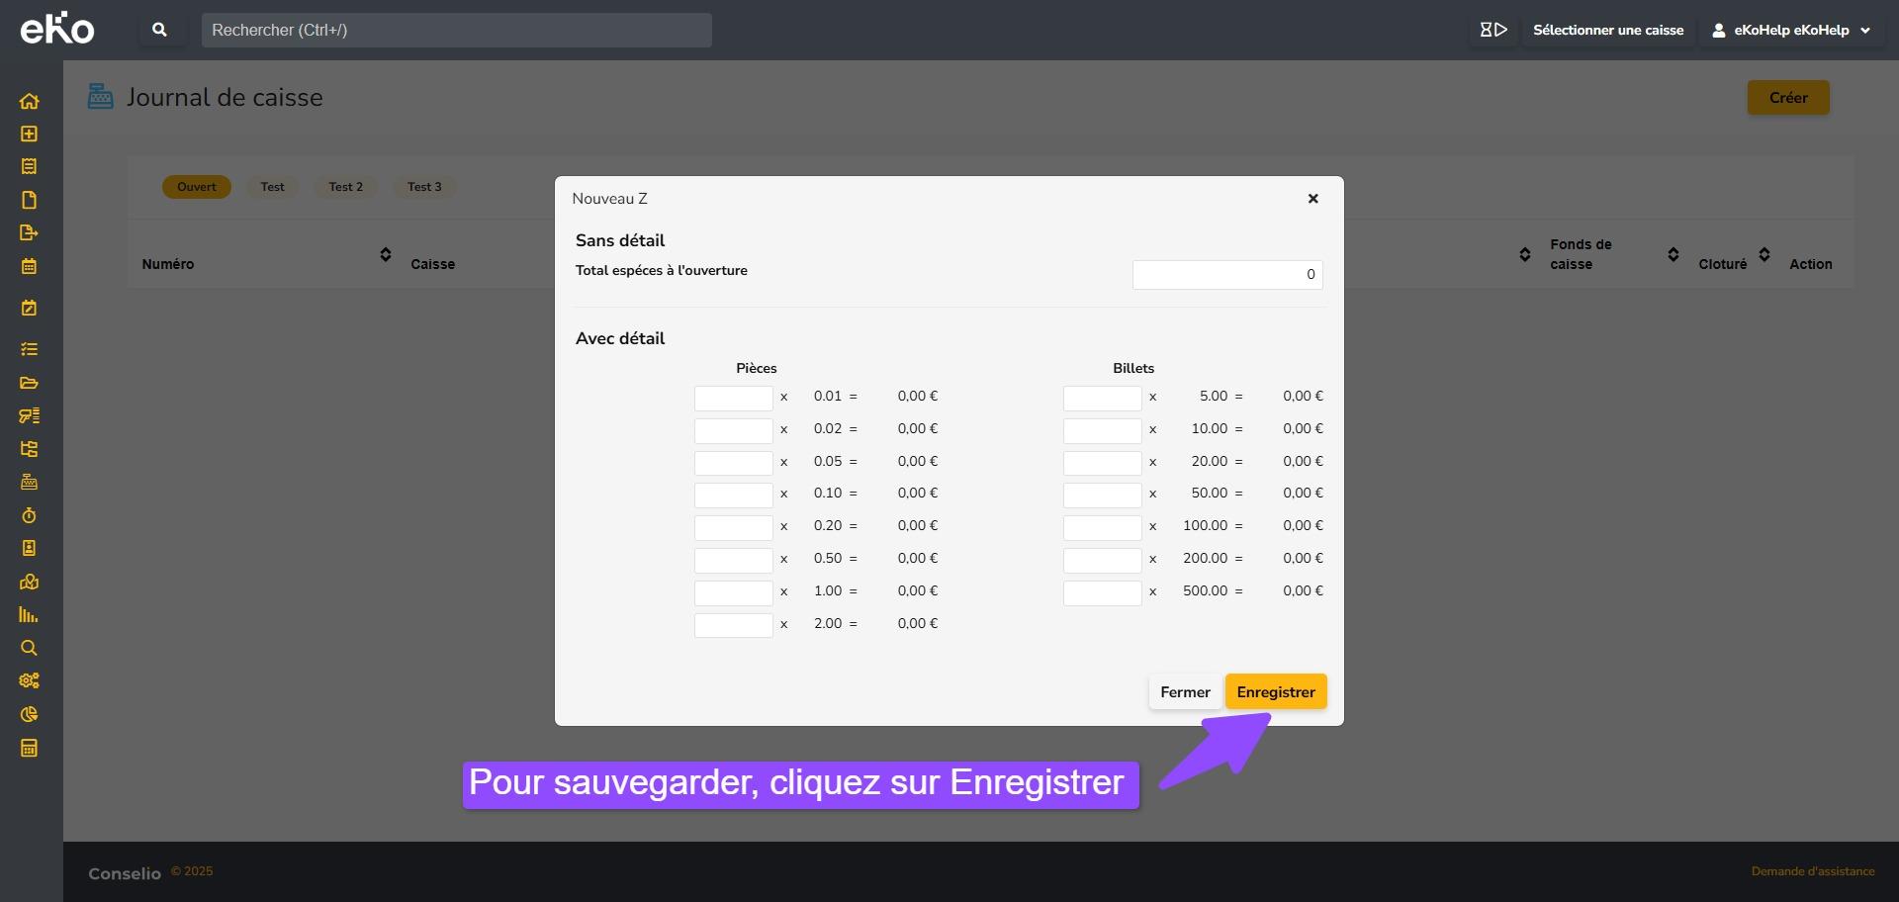The image size is (1899, 902).
Task: Open the pie chart icon in sidebar
Action: 29,714
